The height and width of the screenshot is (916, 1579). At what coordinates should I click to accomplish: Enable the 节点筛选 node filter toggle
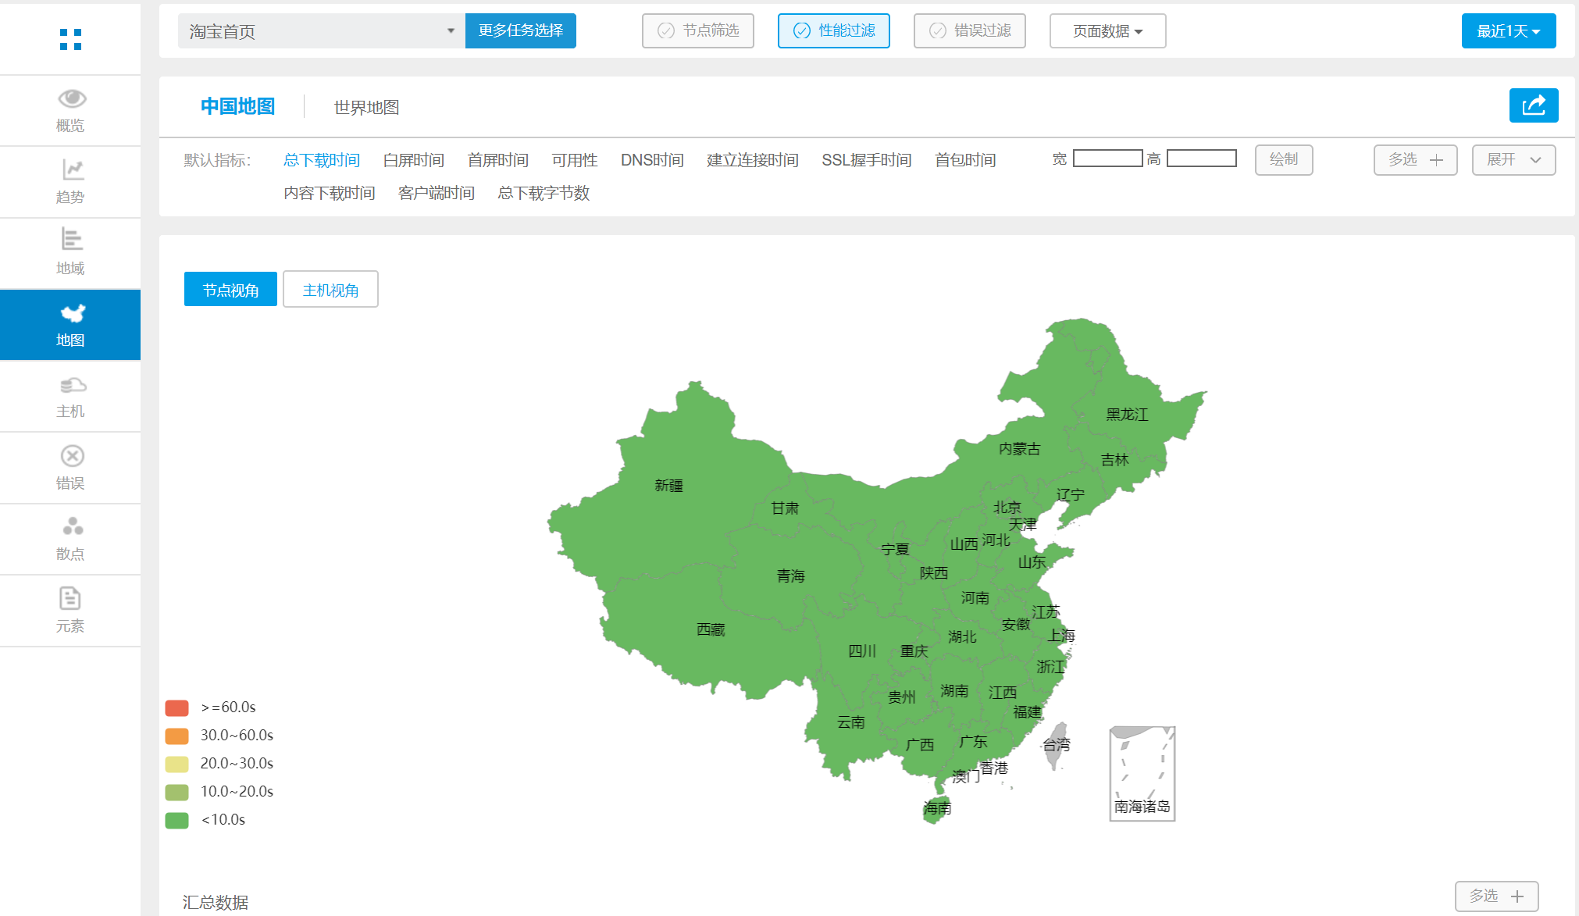pyautogui.click(x=697, y=31)
